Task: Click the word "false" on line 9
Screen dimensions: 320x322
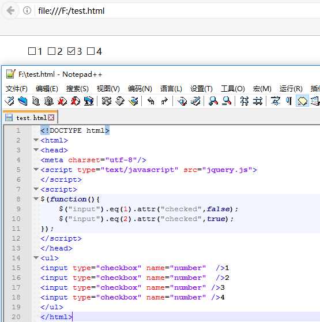Action: (219, 209)
